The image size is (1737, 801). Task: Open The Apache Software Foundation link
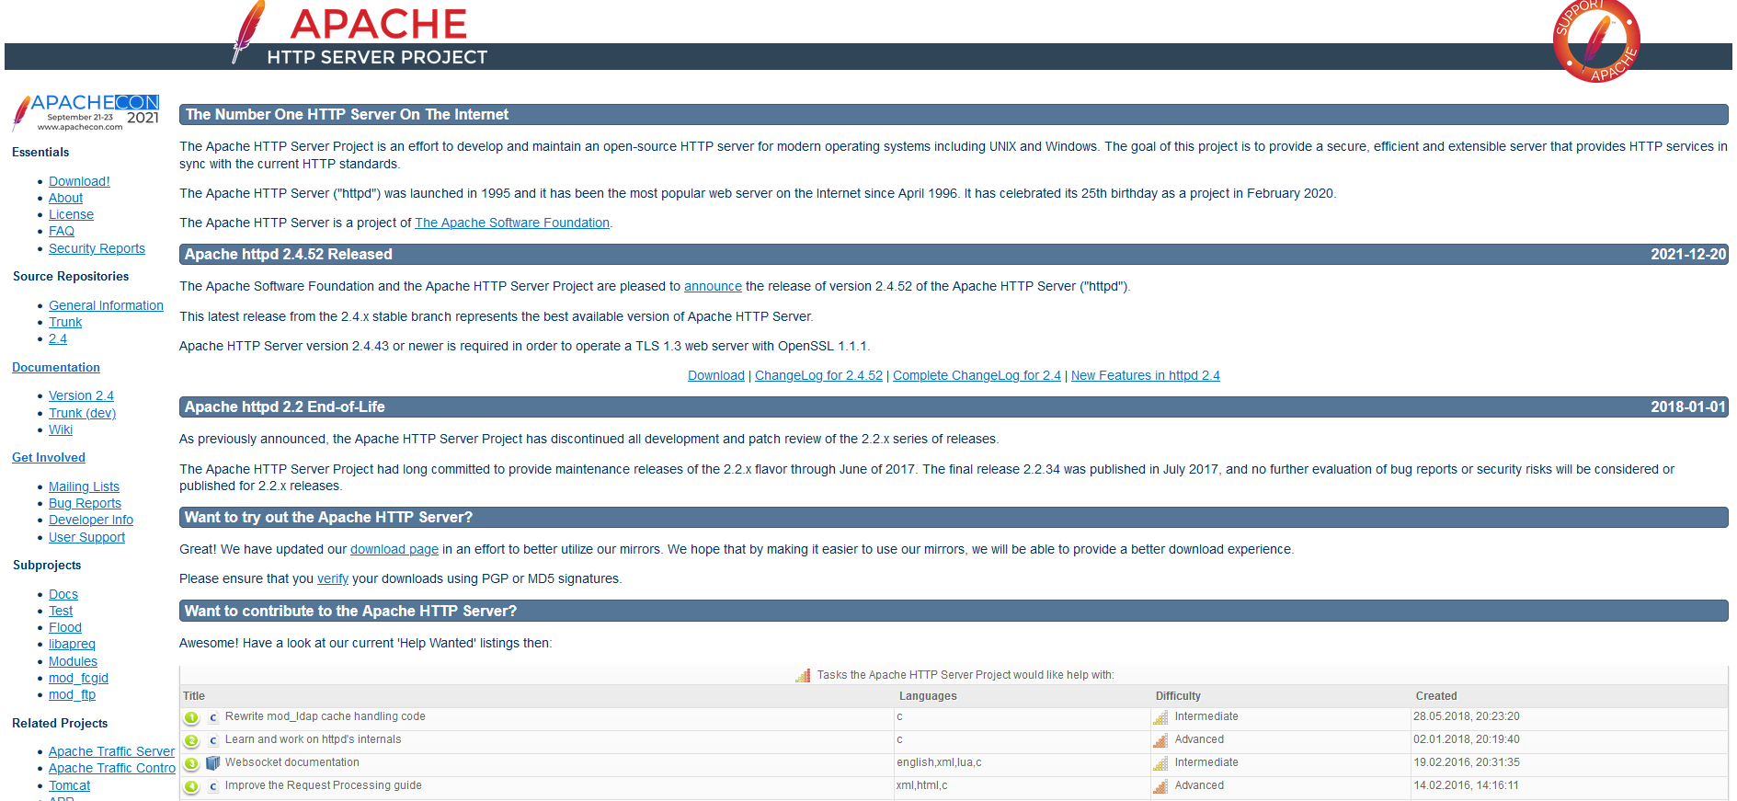[x=512, y=223]
